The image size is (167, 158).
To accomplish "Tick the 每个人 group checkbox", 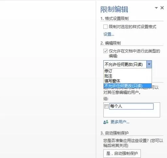I will coord(106,106).
